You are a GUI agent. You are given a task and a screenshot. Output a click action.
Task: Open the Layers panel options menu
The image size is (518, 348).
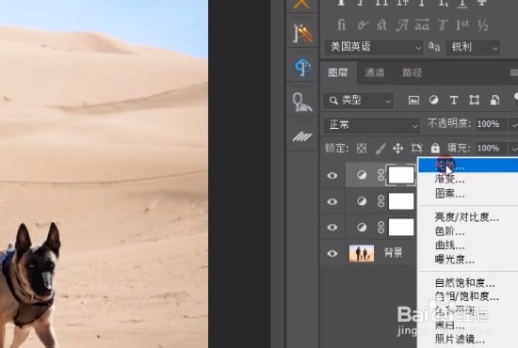[x=514, y=72]
